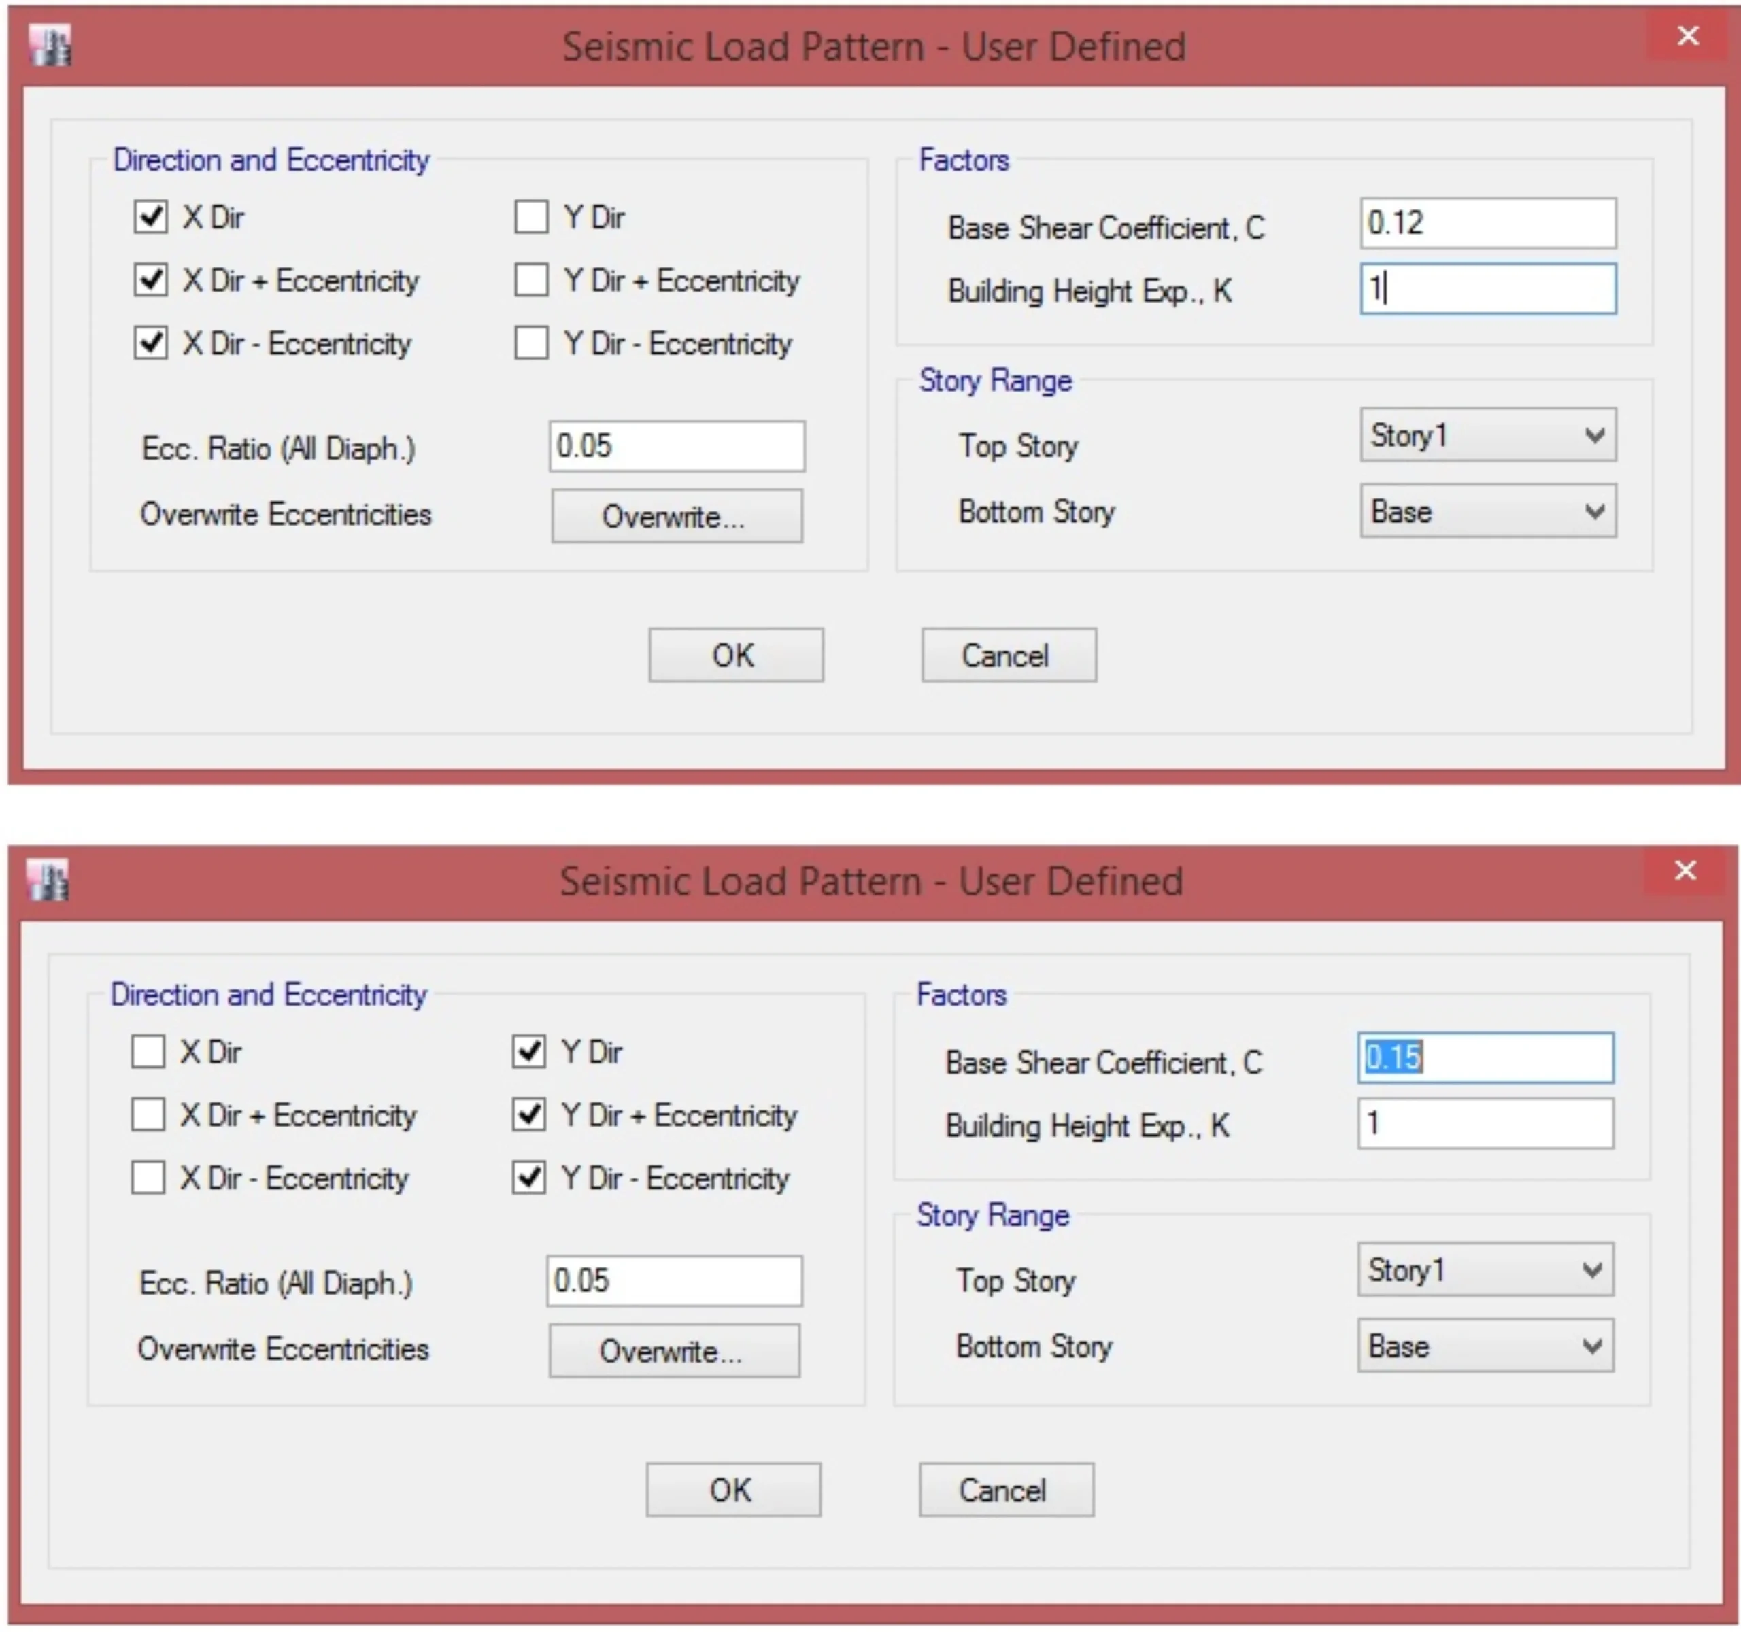
Task: Open Top Story dropdown in upper dialog
Action: [1487, 435]
